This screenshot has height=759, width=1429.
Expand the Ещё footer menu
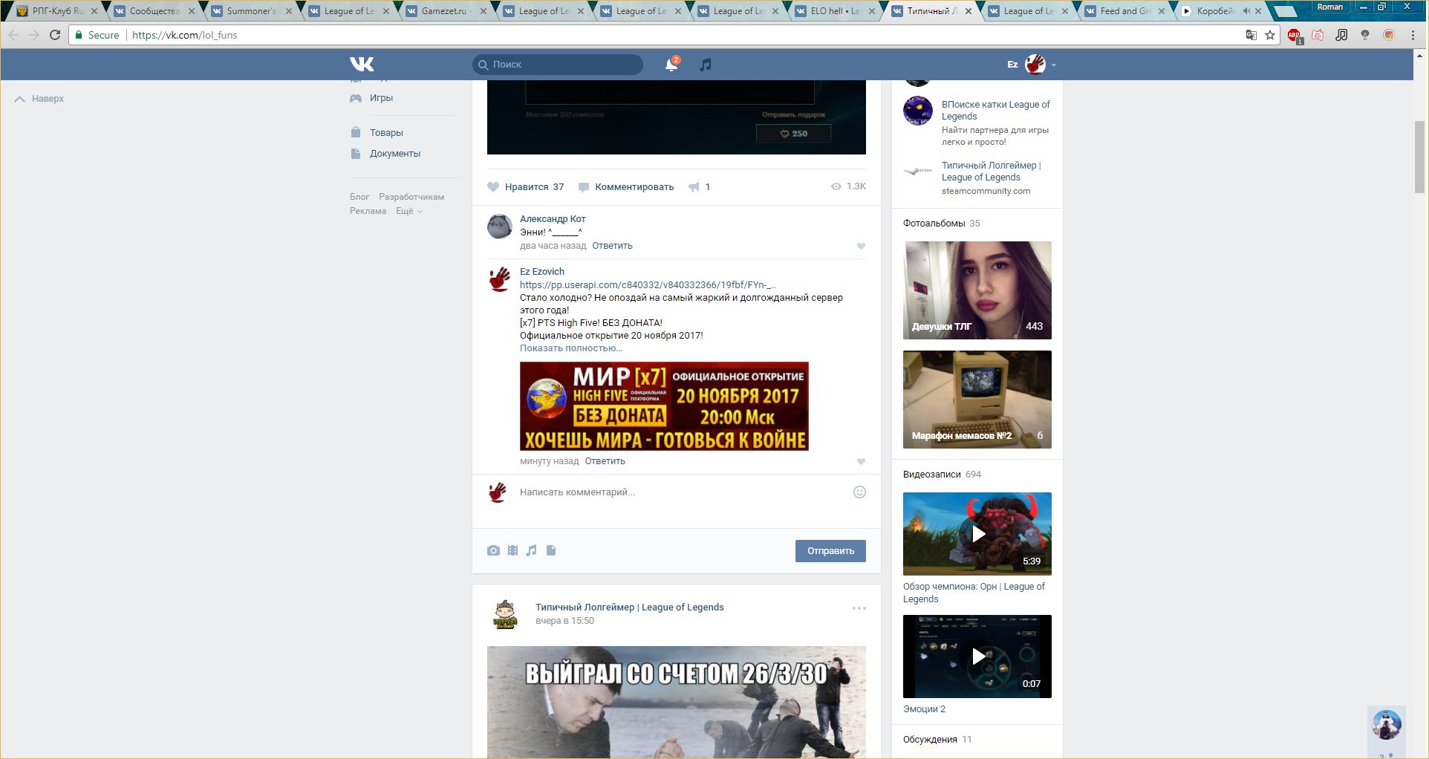pos(408,211)
